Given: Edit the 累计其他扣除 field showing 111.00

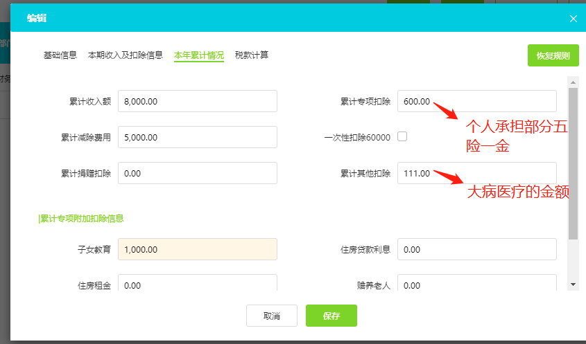Looking at the screenshot, I should click(x=477, y=173).
